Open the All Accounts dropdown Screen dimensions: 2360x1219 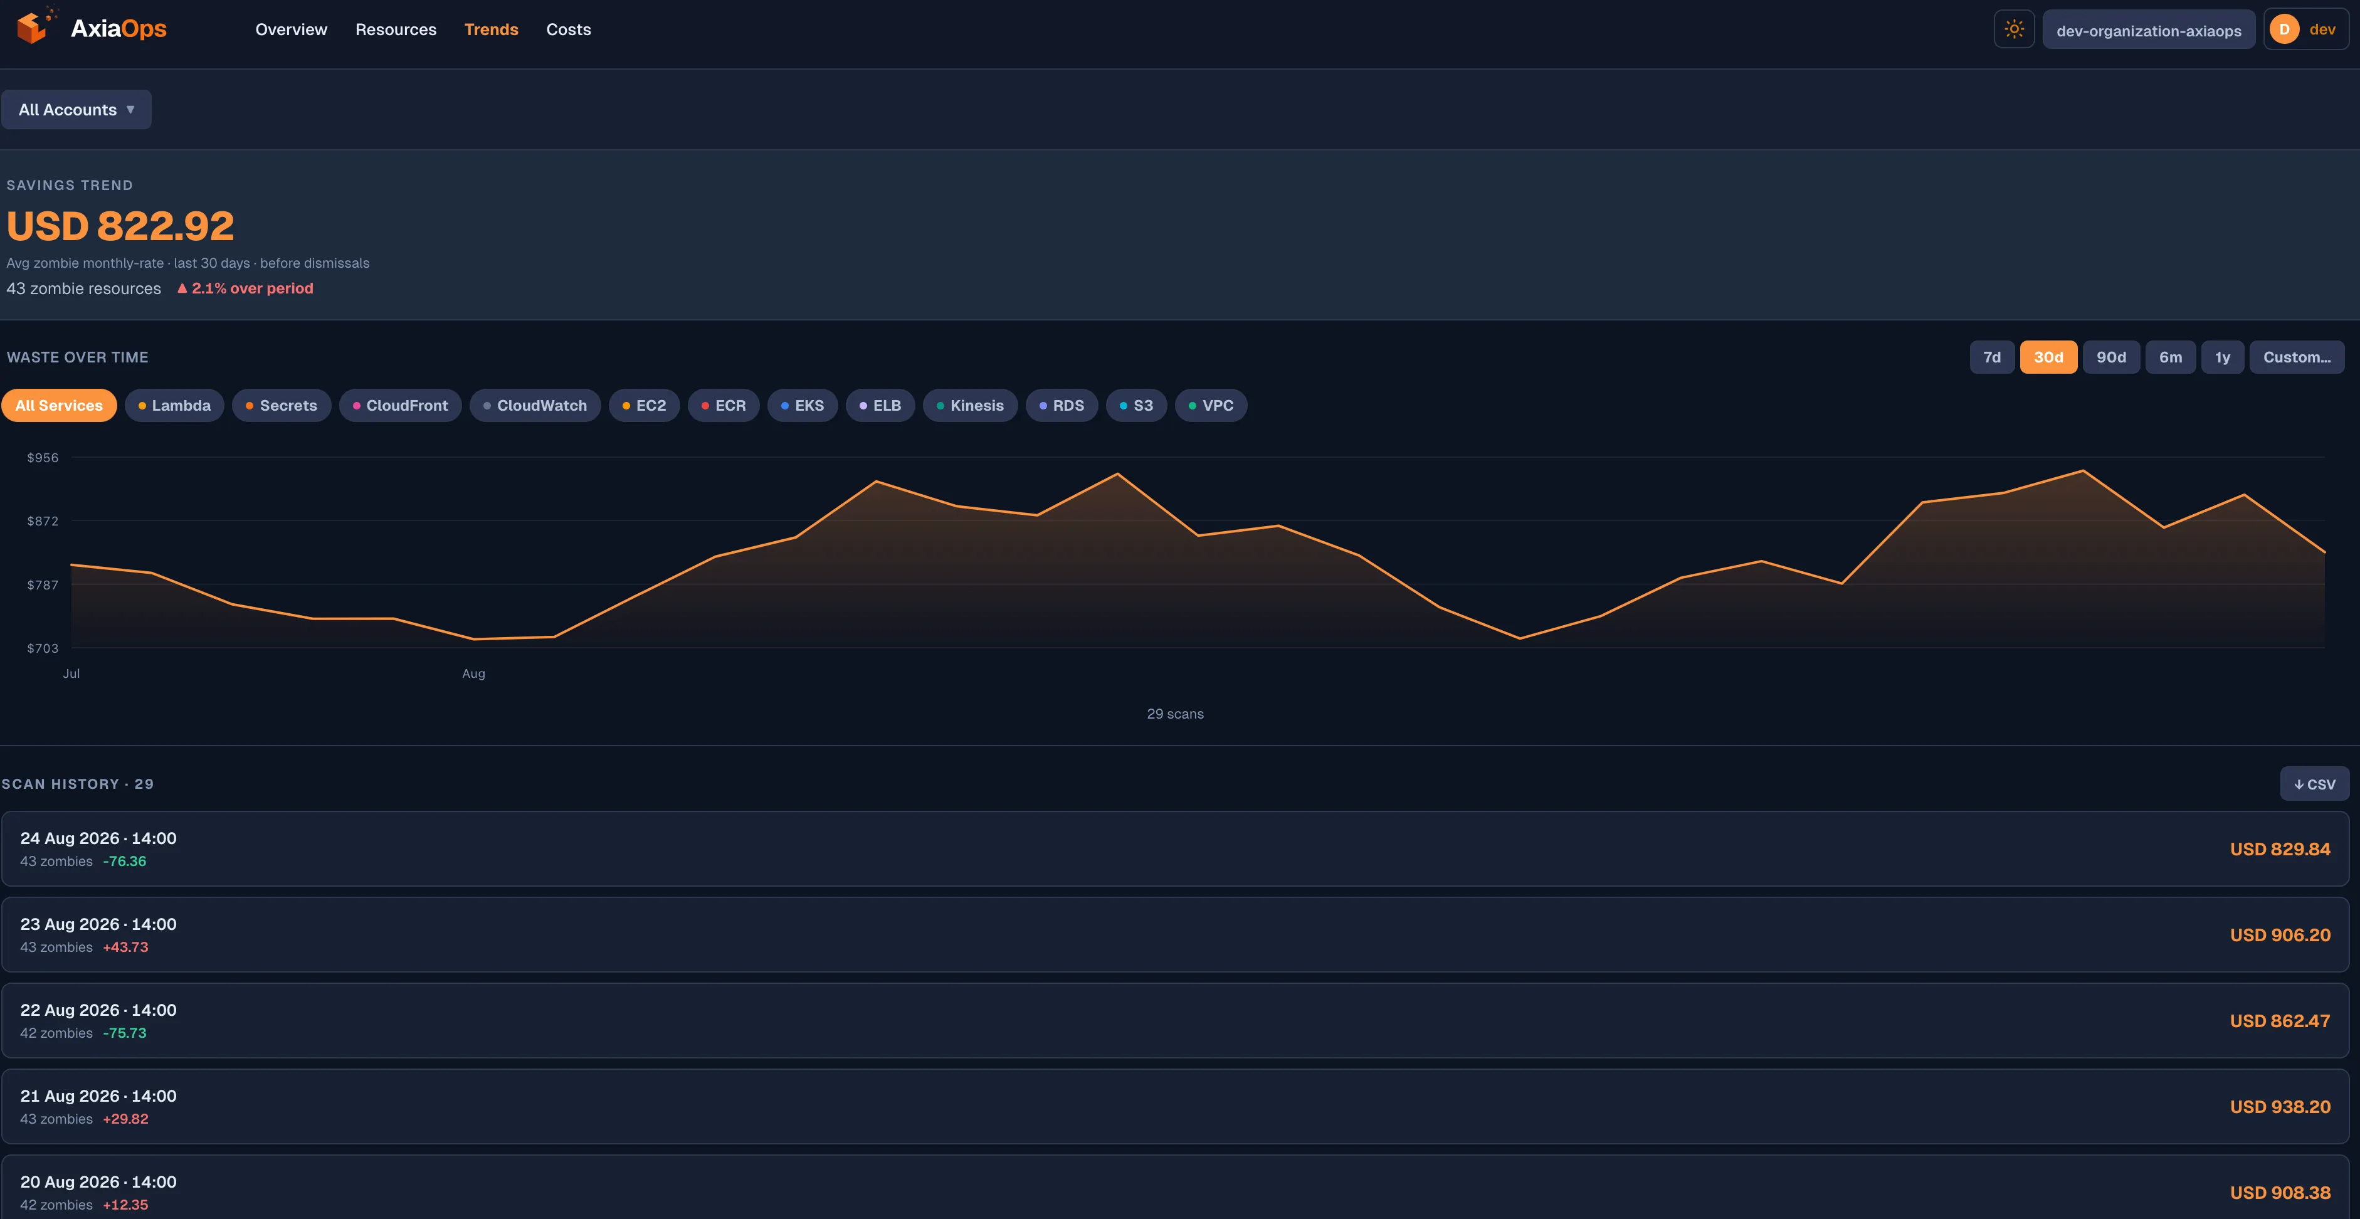(76, 109)
